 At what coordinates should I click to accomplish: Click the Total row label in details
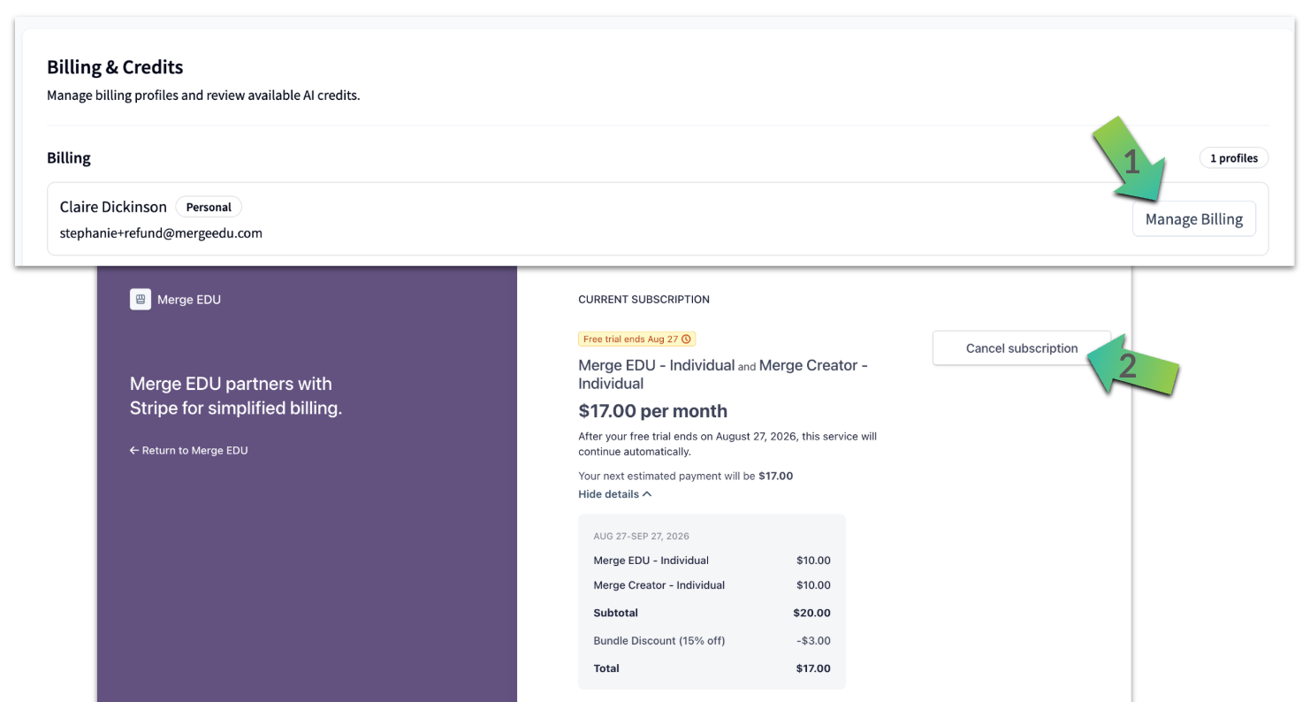[606, 668]
